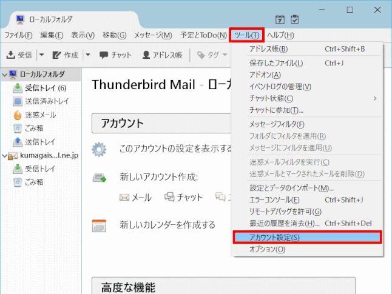Choose 保存したファイル(L) menu entry
Viewport: 392px width, 294px height.
click(307, 63)
